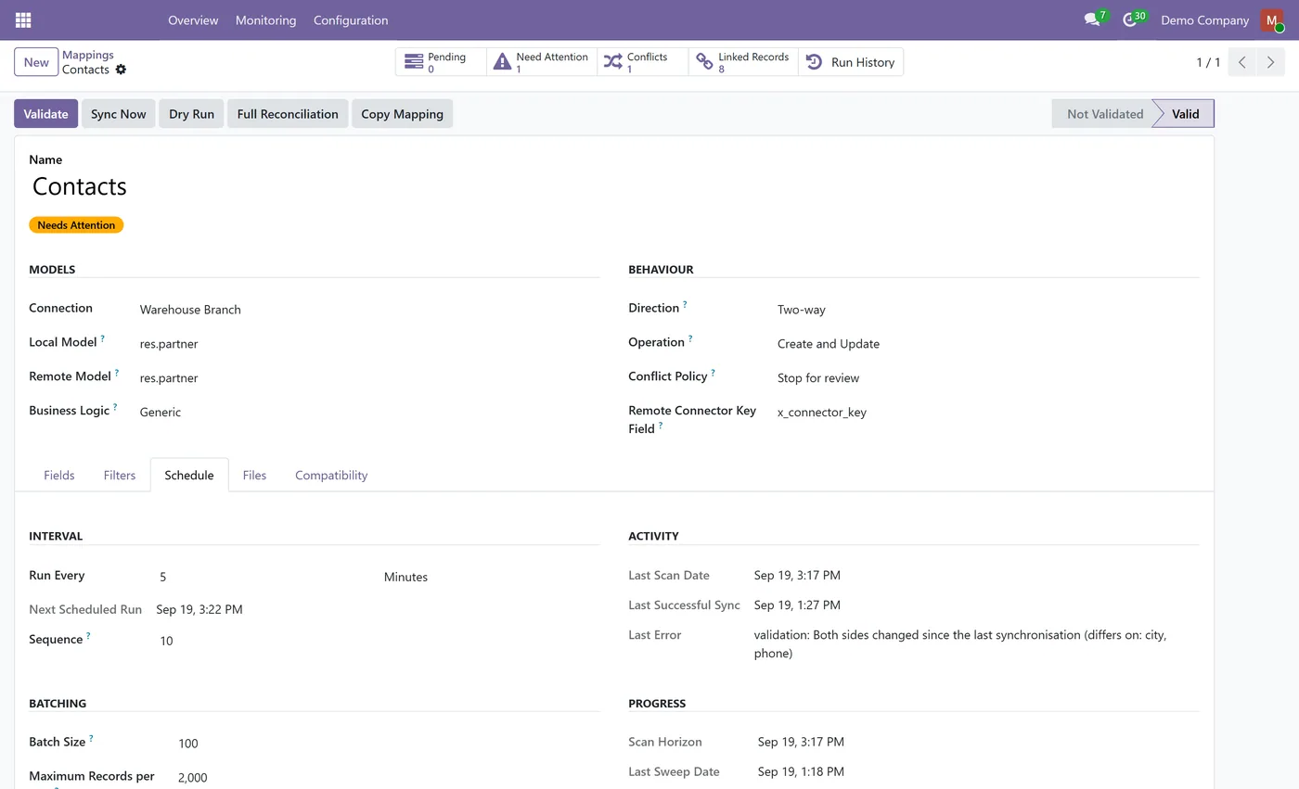Click the Needs Attention badge
Viewport: 1299px width, 789px height.
(x=76, y=225)
